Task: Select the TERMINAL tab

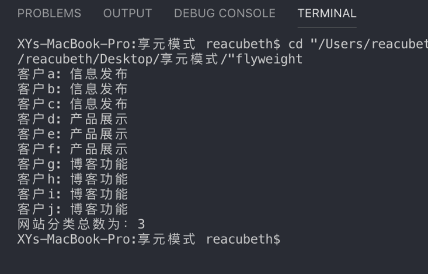Action: 327,13
